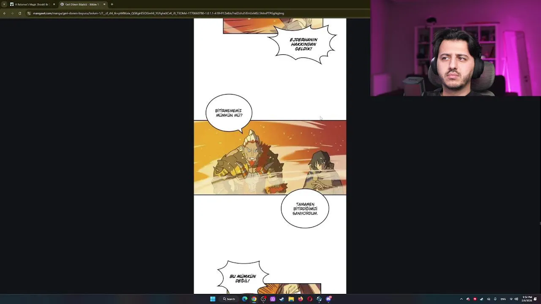
Task: Click the 'BİTİRMEMEMİZ MÜMKÜN MÜ?' speech bubble
Action: (229, 113)
